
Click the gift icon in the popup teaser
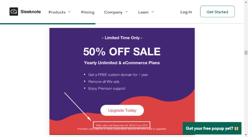click(236, 128)
